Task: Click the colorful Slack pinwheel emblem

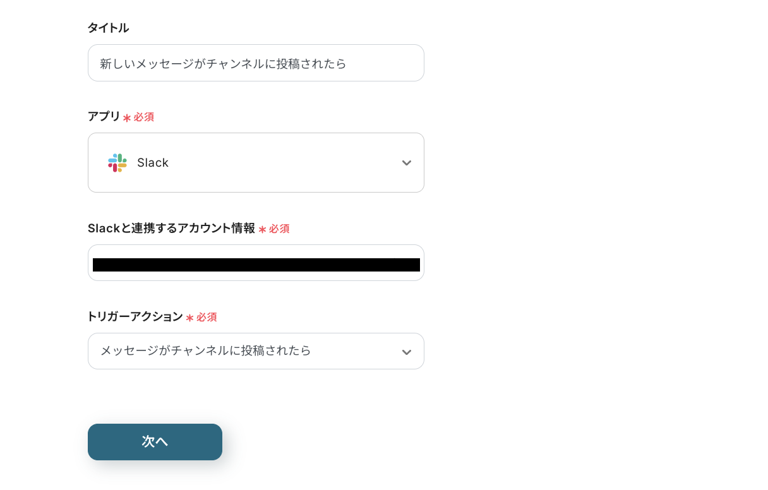Action: 117,163
